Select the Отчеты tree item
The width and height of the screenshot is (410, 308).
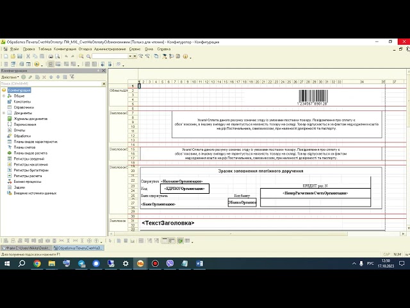point(19,130)
